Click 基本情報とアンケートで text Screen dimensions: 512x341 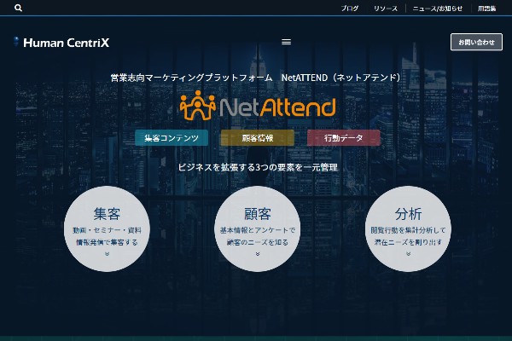(258, 230)
